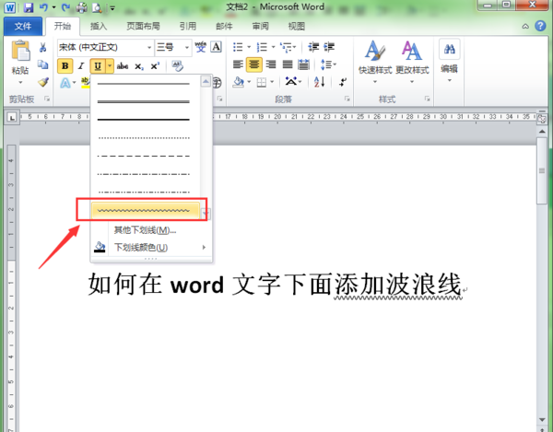Toggle Italic formatting
This screenshot has height=432, width=553.
click(81, 66)
